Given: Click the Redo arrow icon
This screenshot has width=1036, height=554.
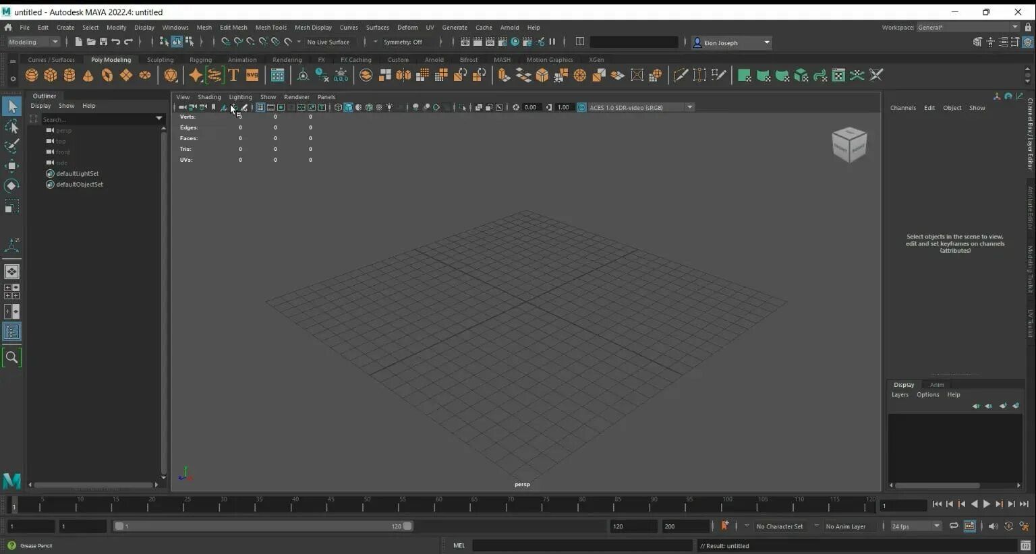Looking at the screenshot, I should point(128,42).
